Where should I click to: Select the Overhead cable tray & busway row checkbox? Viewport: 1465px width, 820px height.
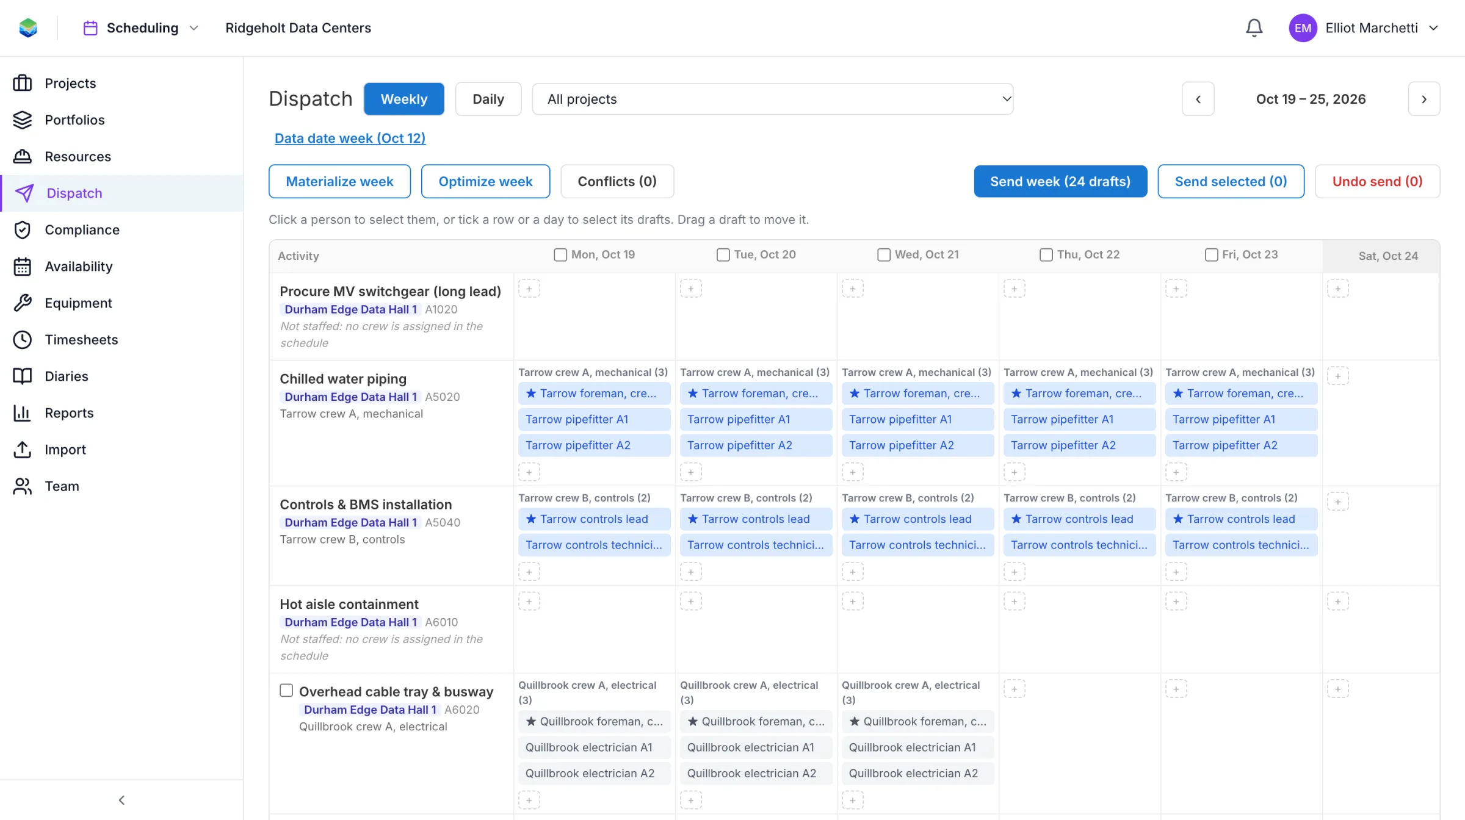(286, 690)
